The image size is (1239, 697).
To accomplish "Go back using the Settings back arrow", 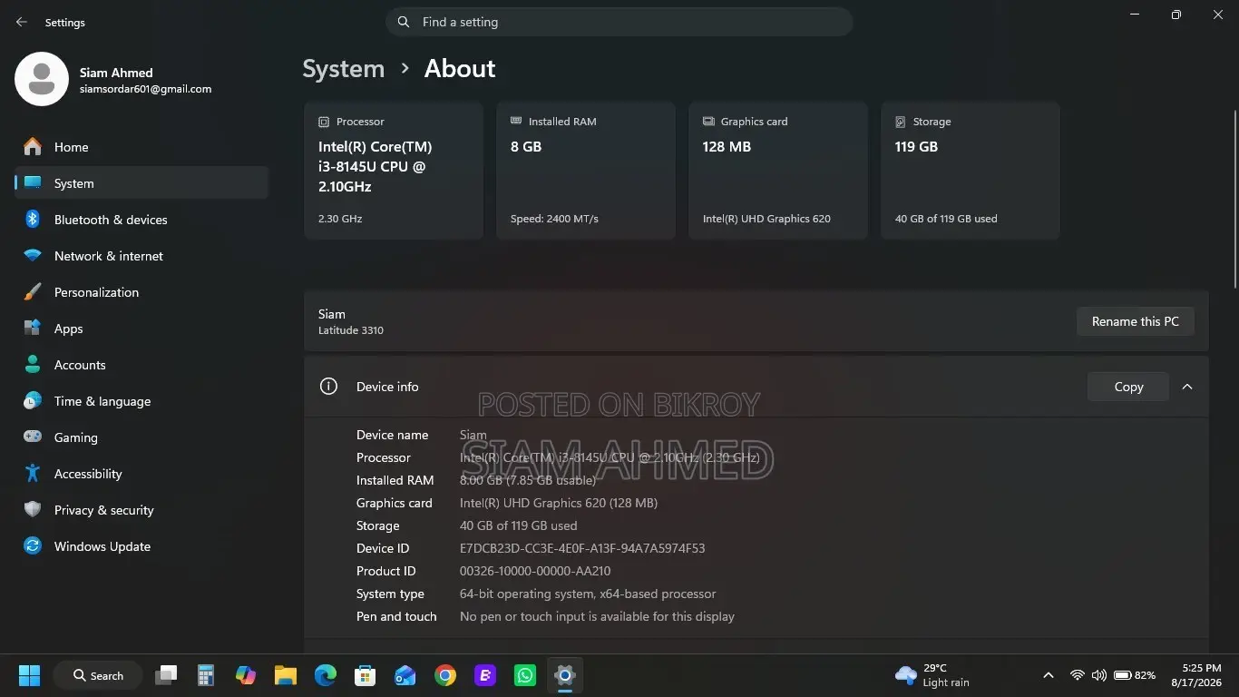I will tap(22, 22).
